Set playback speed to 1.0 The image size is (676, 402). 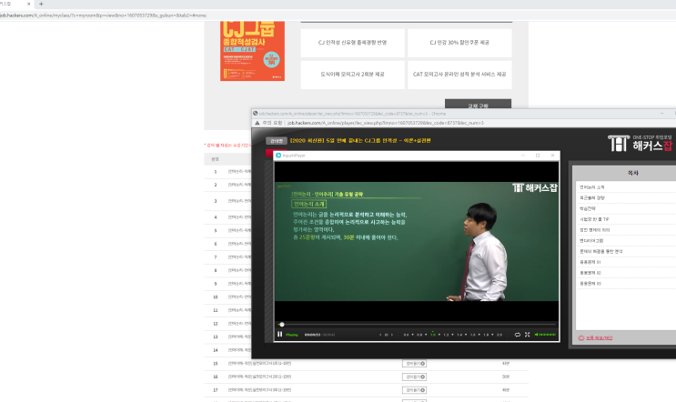point(433,335)
